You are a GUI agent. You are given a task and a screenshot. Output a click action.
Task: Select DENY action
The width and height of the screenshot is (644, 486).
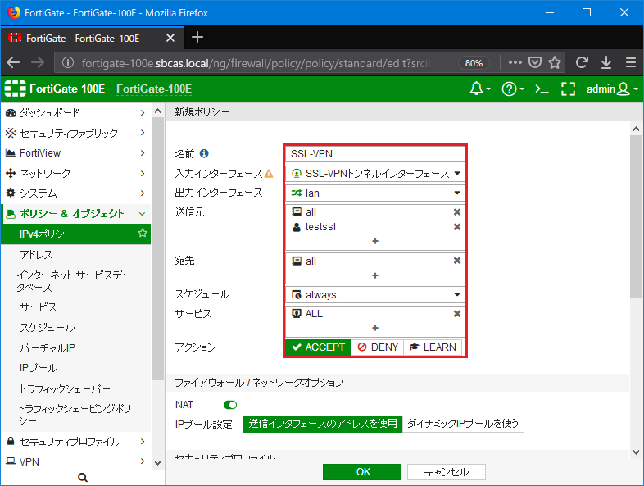(378, 347)
